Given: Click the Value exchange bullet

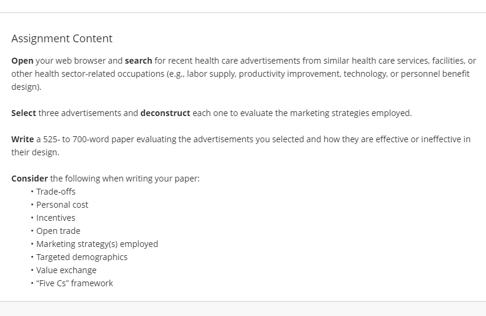Looking at the screenshot, I should pyautogui.click(x=67, y=270).
